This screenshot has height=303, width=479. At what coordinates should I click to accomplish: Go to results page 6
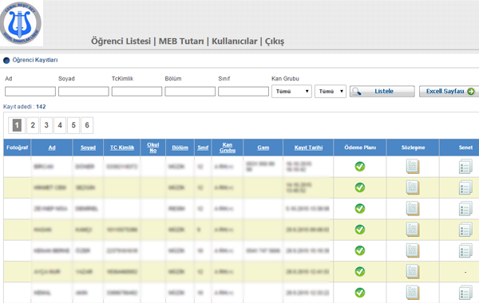[x=87, y=125]
